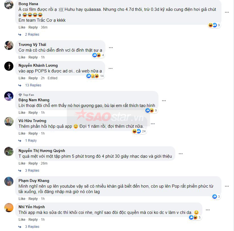234x231 pixels.
Task: Open more options on Nhi Yến Huỳnh's comment
Action: pos(208,210)
